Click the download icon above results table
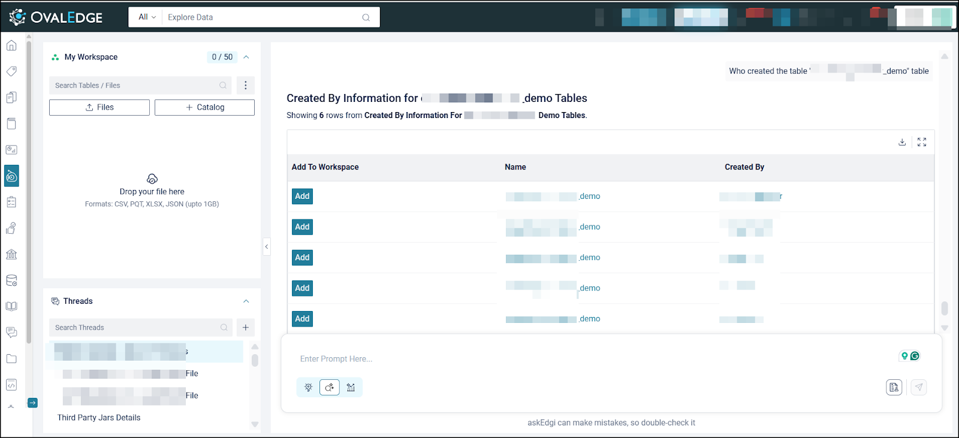 pyautogui.click(x=902, y=142)
